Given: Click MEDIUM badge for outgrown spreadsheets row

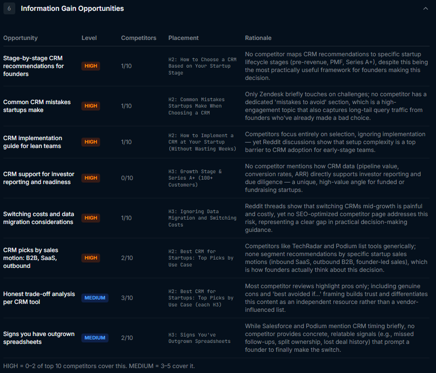Looking at the screenshot, I should 95,337.
